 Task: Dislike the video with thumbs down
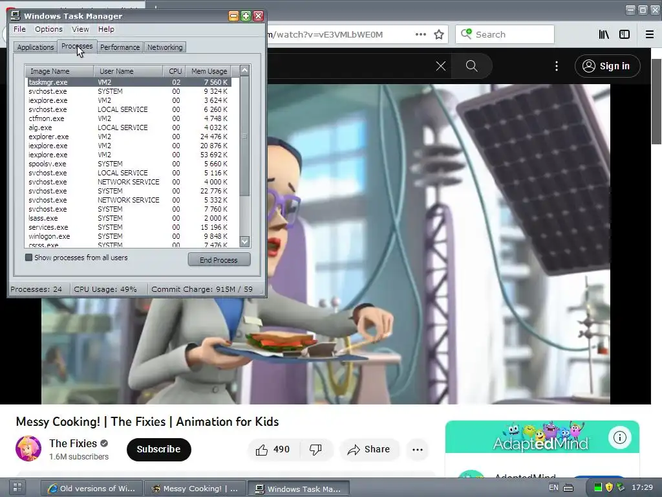coord(316,450)
